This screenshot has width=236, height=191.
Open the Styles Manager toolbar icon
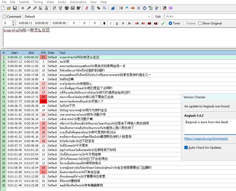coord(86,8)
